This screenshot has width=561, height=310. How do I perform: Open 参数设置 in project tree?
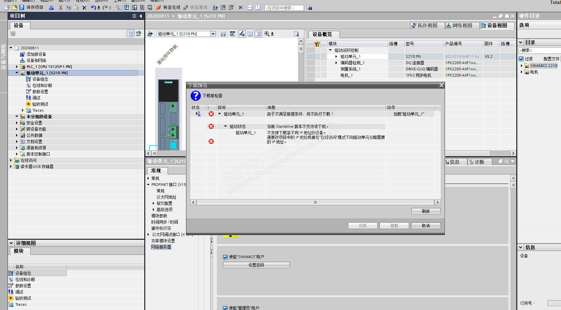pyautogui.click(x=40, y=92)
